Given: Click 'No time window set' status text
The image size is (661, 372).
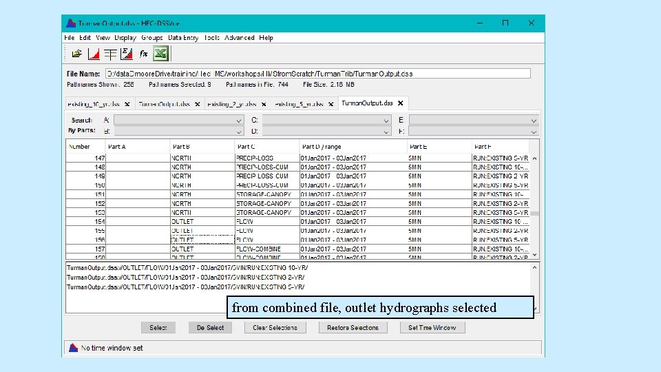Looking at the screenshot, I should click(112, 348).
